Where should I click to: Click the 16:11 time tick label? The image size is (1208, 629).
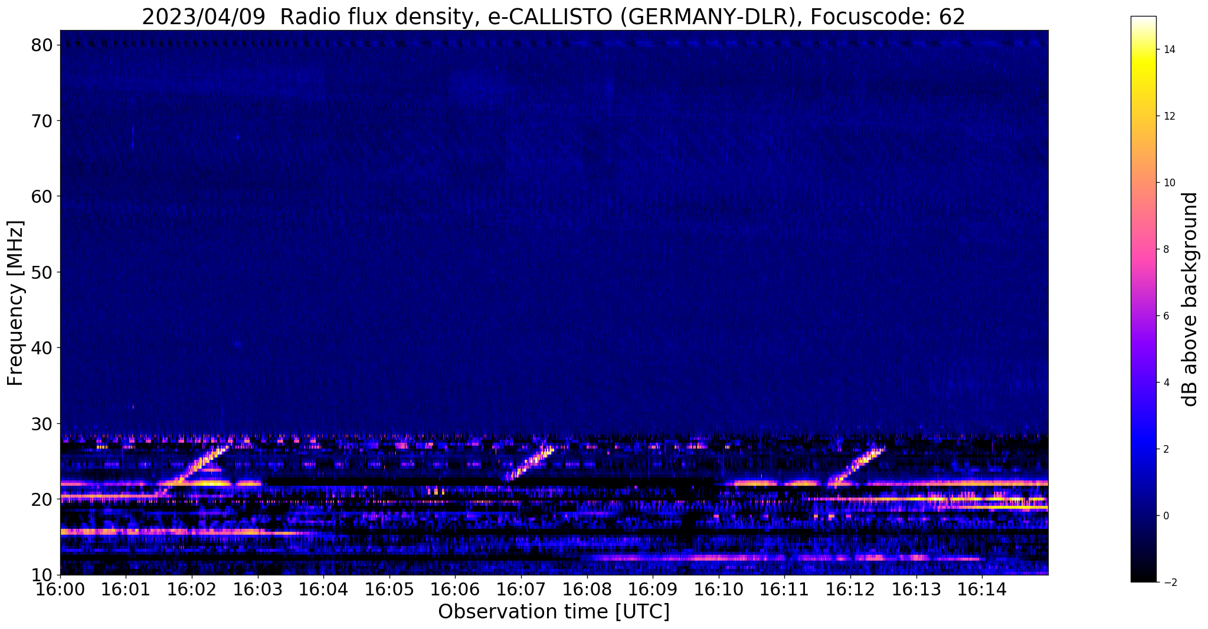point(785,588)
